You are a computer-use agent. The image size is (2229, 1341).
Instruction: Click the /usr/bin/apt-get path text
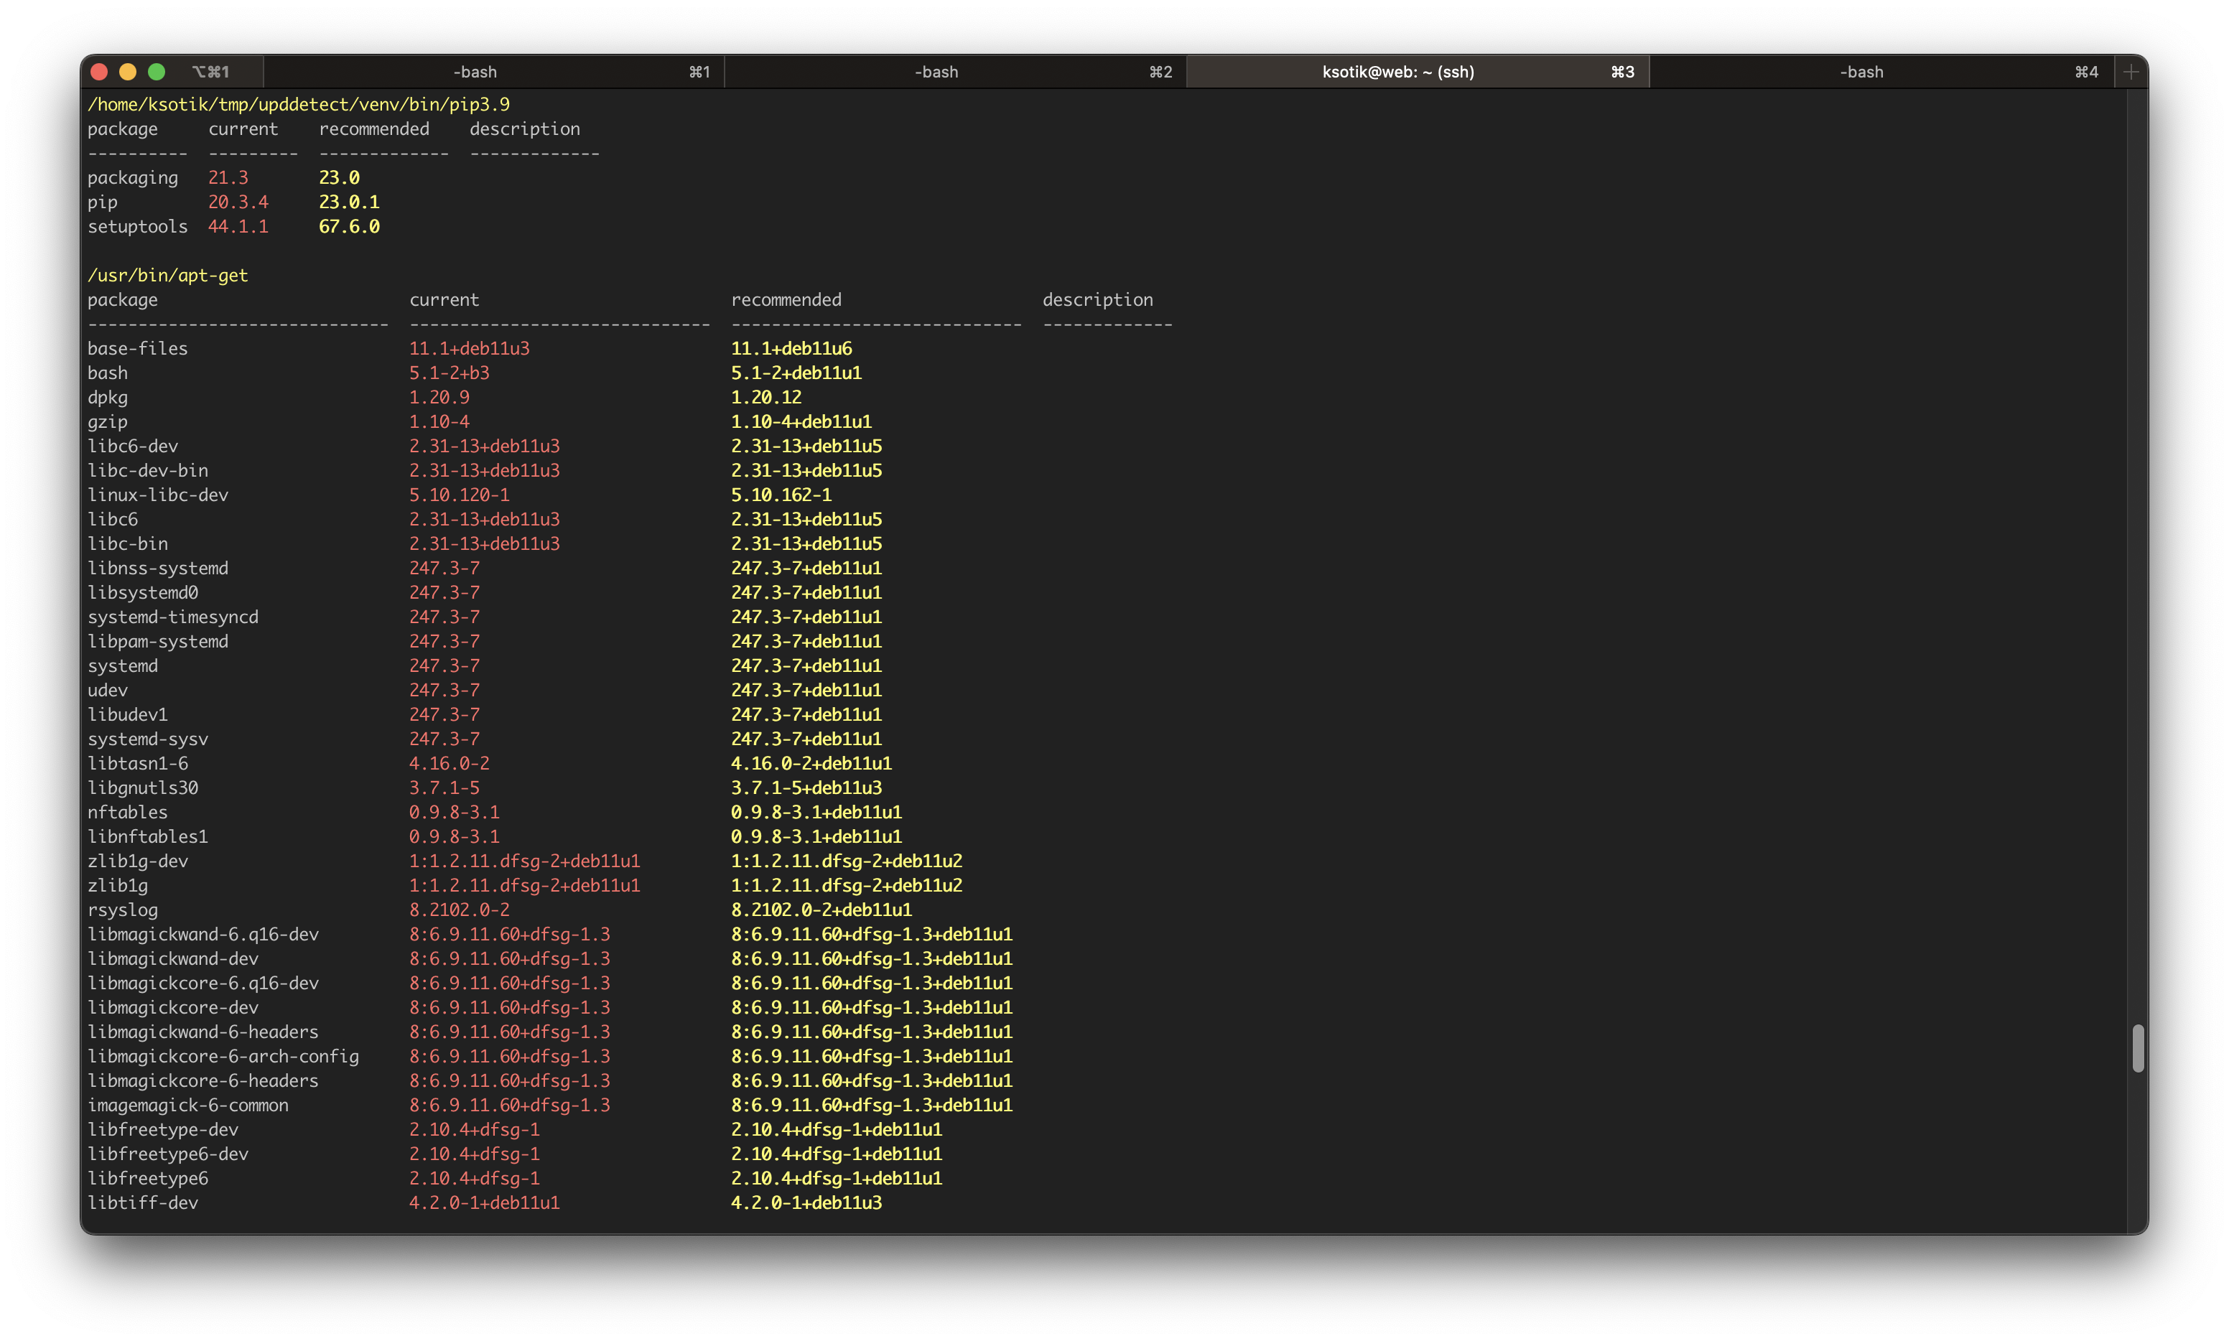click(x=167, y=276)
